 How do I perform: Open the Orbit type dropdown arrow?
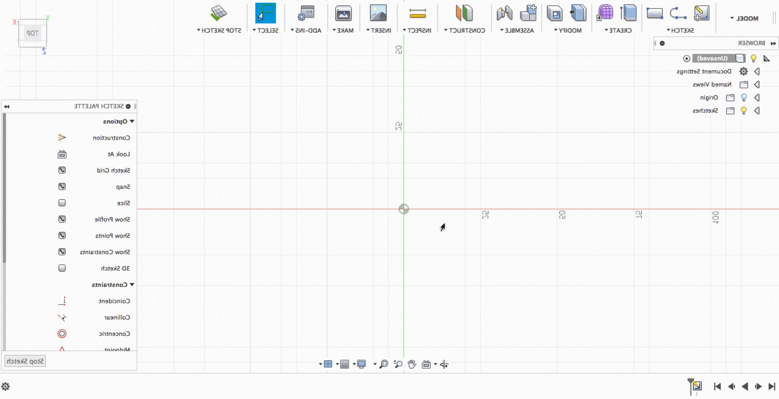pos(436,365)
